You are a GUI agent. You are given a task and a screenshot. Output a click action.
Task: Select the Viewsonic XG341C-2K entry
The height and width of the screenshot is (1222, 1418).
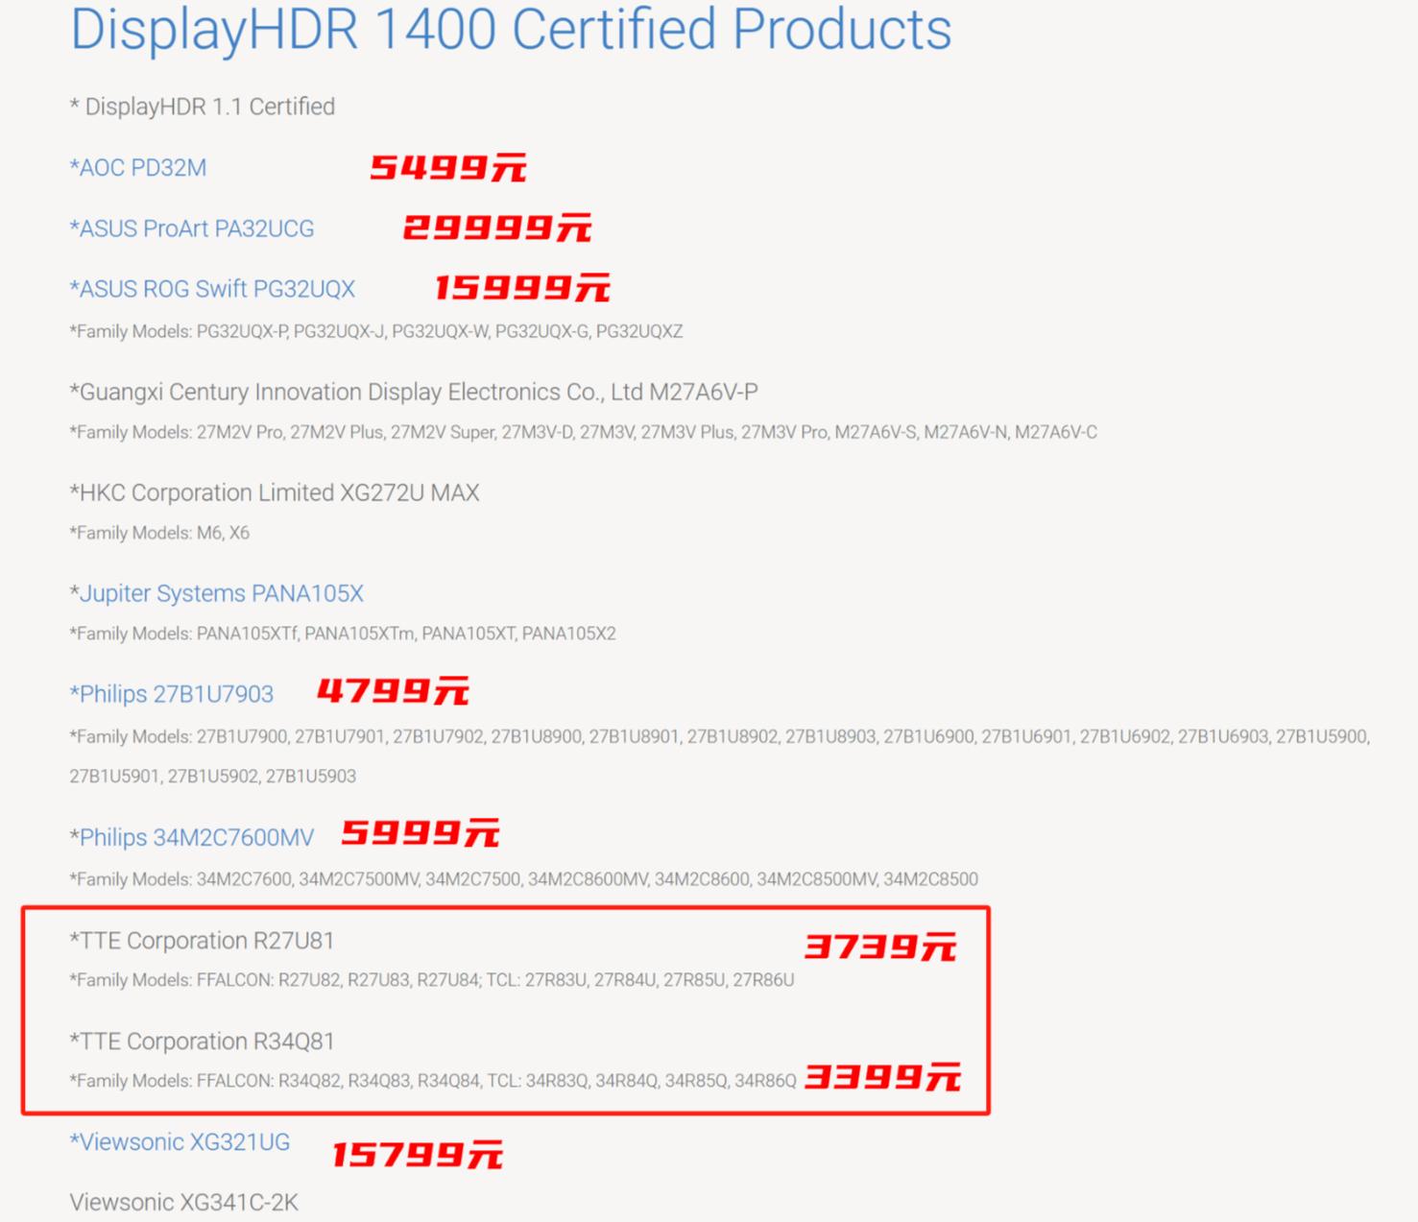click(x=184, y=1202)
